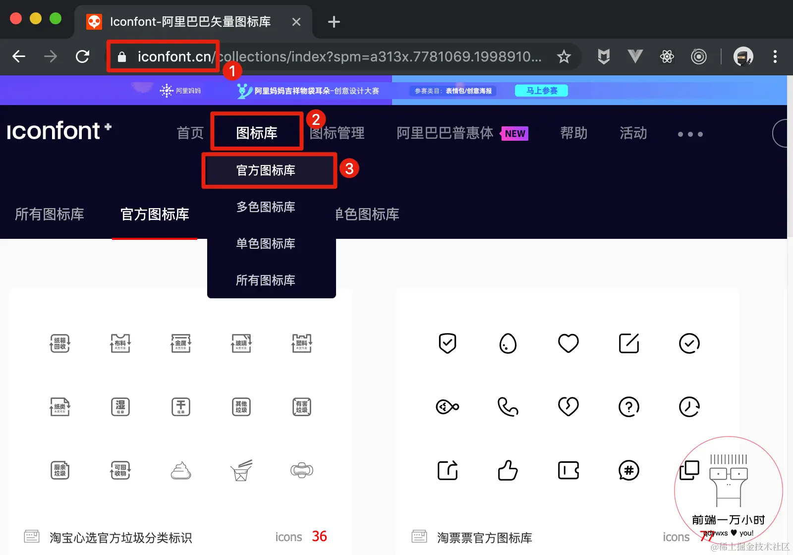
Task: Open the React devtools extension icon
Action: pos(667,56)
